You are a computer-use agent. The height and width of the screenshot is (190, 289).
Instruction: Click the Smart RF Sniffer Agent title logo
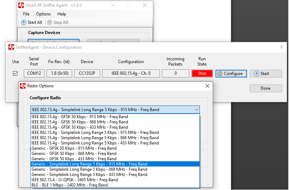21,5
